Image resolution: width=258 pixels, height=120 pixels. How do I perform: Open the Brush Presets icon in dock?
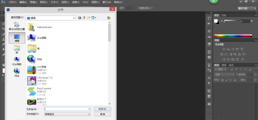point(209,70)
